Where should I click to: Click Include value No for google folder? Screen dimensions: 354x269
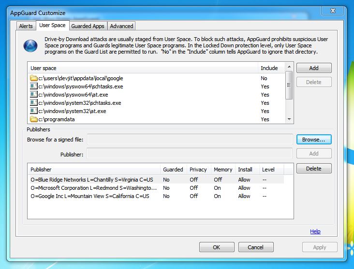(264, 78)
